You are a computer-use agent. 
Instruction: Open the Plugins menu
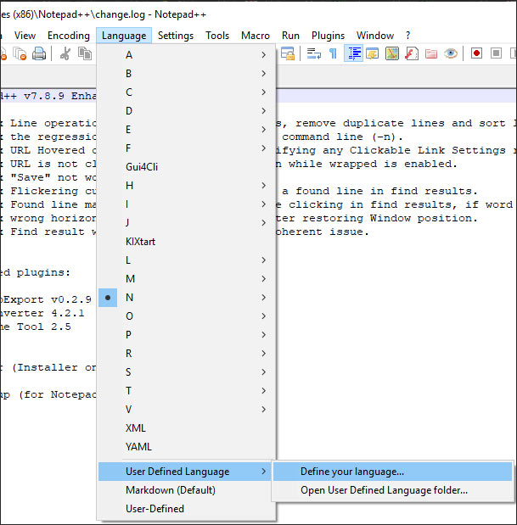point(328,36)
